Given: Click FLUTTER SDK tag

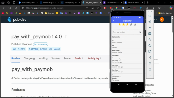Looking at the screenshot, I should tap(21, 49).
